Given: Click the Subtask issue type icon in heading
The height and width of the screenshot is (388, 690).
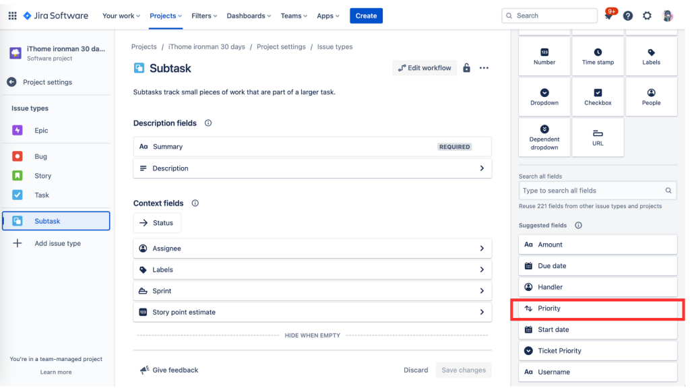Looking at the screenshot, I should pyautogui.click(x=139, y=68).
